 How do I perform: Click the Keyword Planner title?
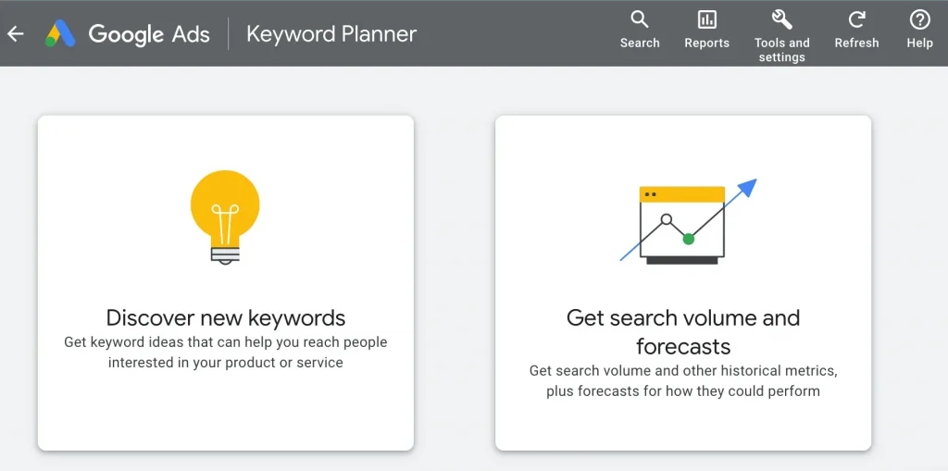coord(331,34)
